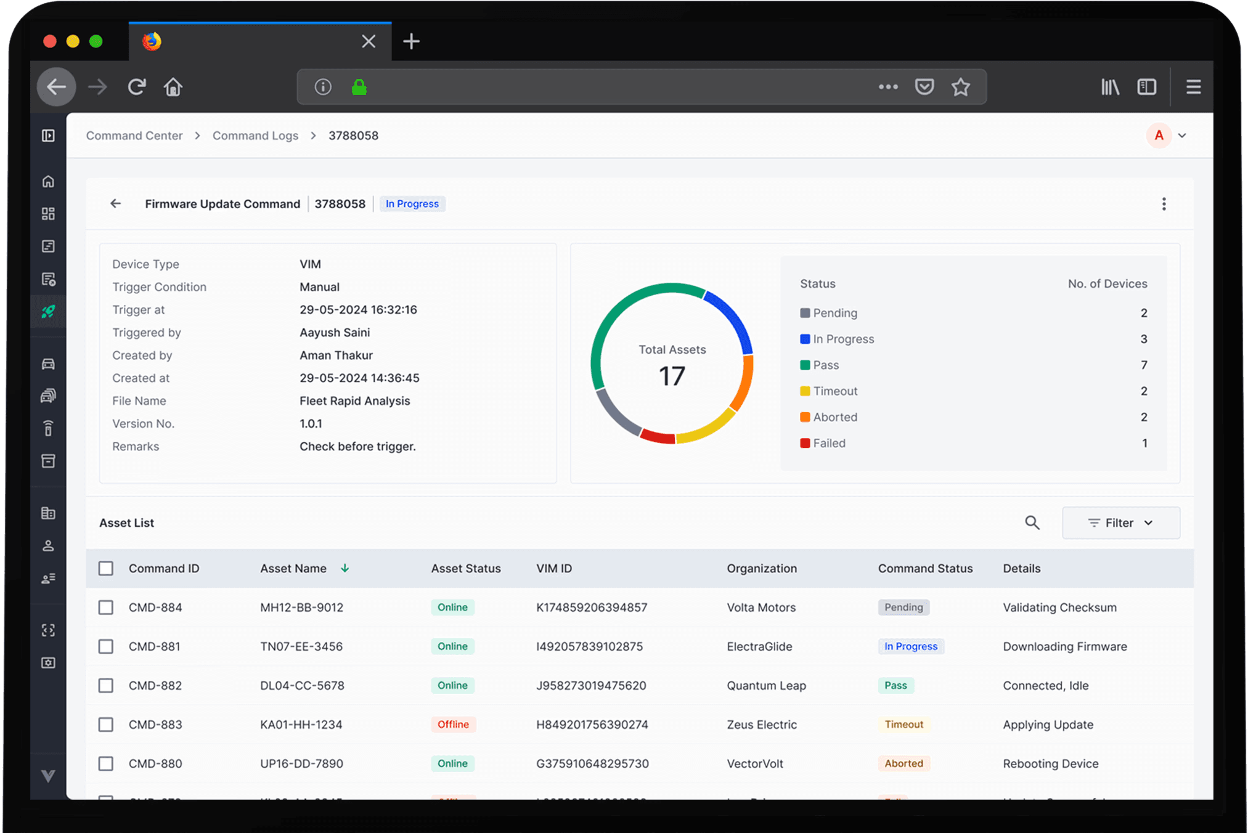The height and width of the screenshot is (833, 1248).
Task: Bookmark page with the star icon
Action: pyautogui.click(x=960, y=87)
